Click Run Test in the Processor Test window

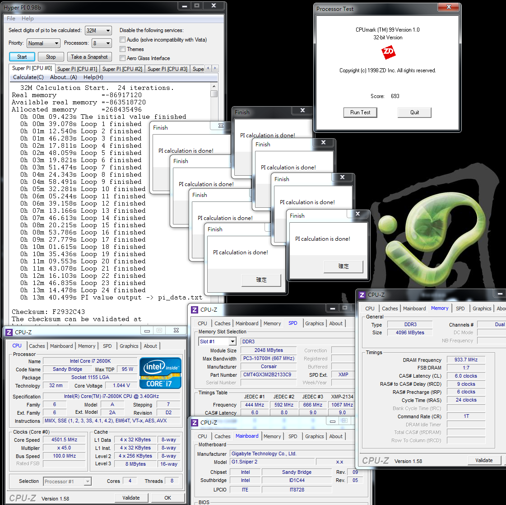[360, 112]
